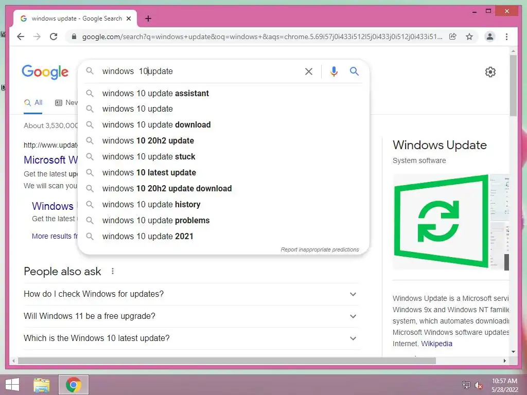The image size is (527, 395).
Task: Click the browser forward arrow
Action: coord(37,37)
